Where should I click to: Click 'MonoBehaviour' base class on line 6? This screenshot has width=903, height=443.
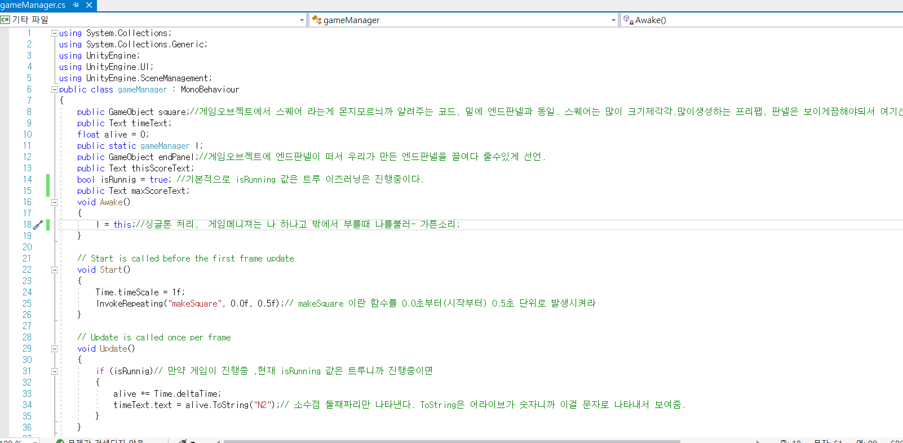(210, 90)
